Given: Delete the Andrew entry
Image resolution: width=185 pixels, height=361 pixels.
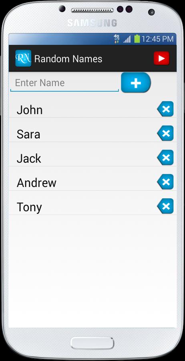Looking at the screenshot, I should pos(165,182).
